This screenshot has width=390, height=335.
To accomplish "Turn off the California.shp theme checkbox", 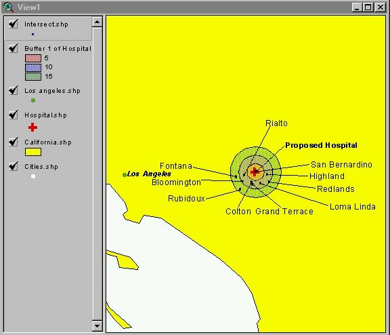I will tap(13, 142).
